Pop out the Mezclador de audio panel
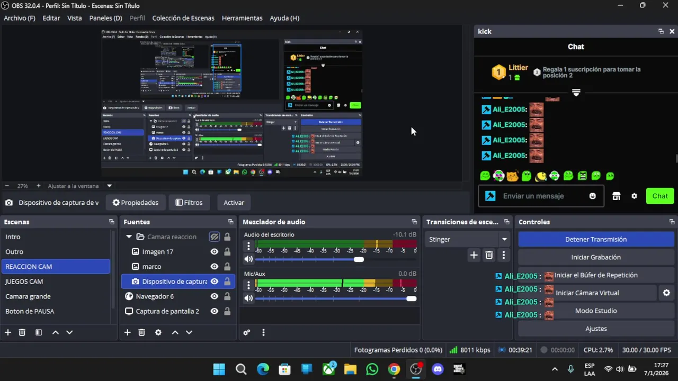 [414, 222]
